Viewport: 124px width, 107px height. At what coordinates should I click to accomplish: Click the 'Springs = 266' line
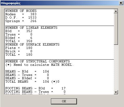(21, 21)
